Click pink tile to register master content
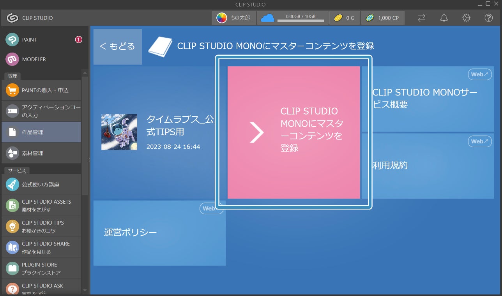 pyautogui.click(x=293, y=132)
